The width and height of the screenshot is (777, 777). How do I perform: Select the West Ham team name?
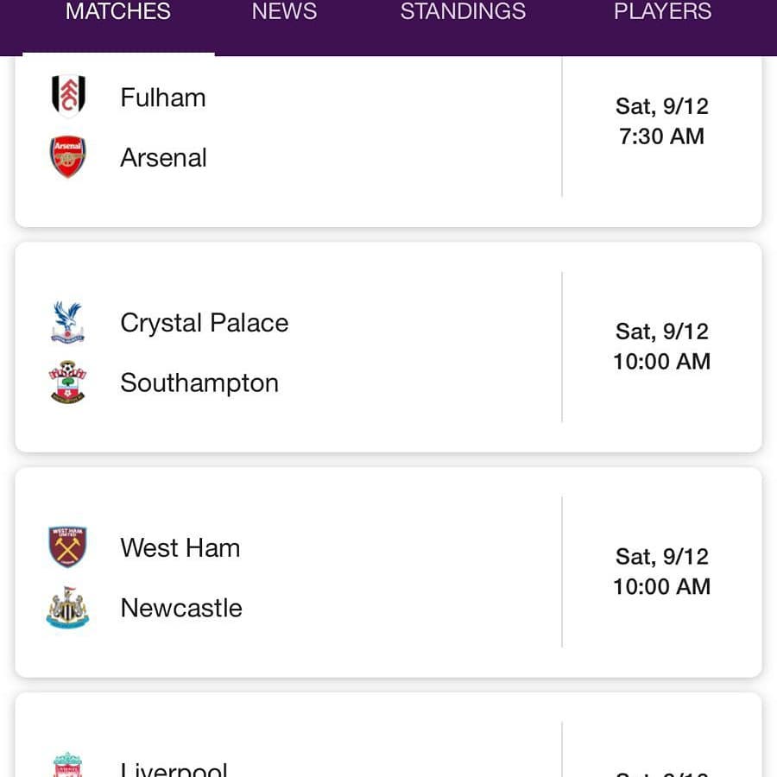[x=180, y=548]
